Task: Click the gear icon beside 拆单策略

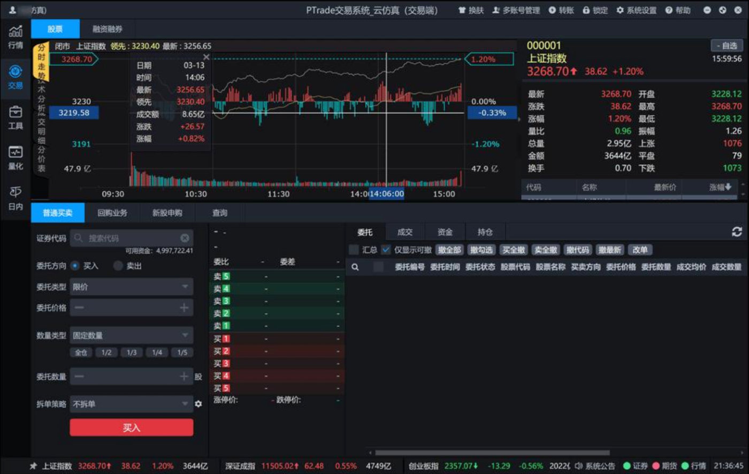Action: point(198,404)
